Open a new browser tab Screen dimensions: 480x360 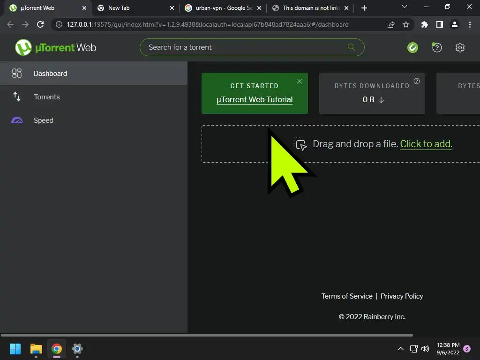point(364,8)
